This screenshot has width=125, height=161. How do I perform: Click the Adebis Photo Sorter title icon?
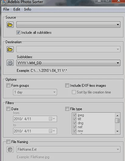tap(4, 2)
